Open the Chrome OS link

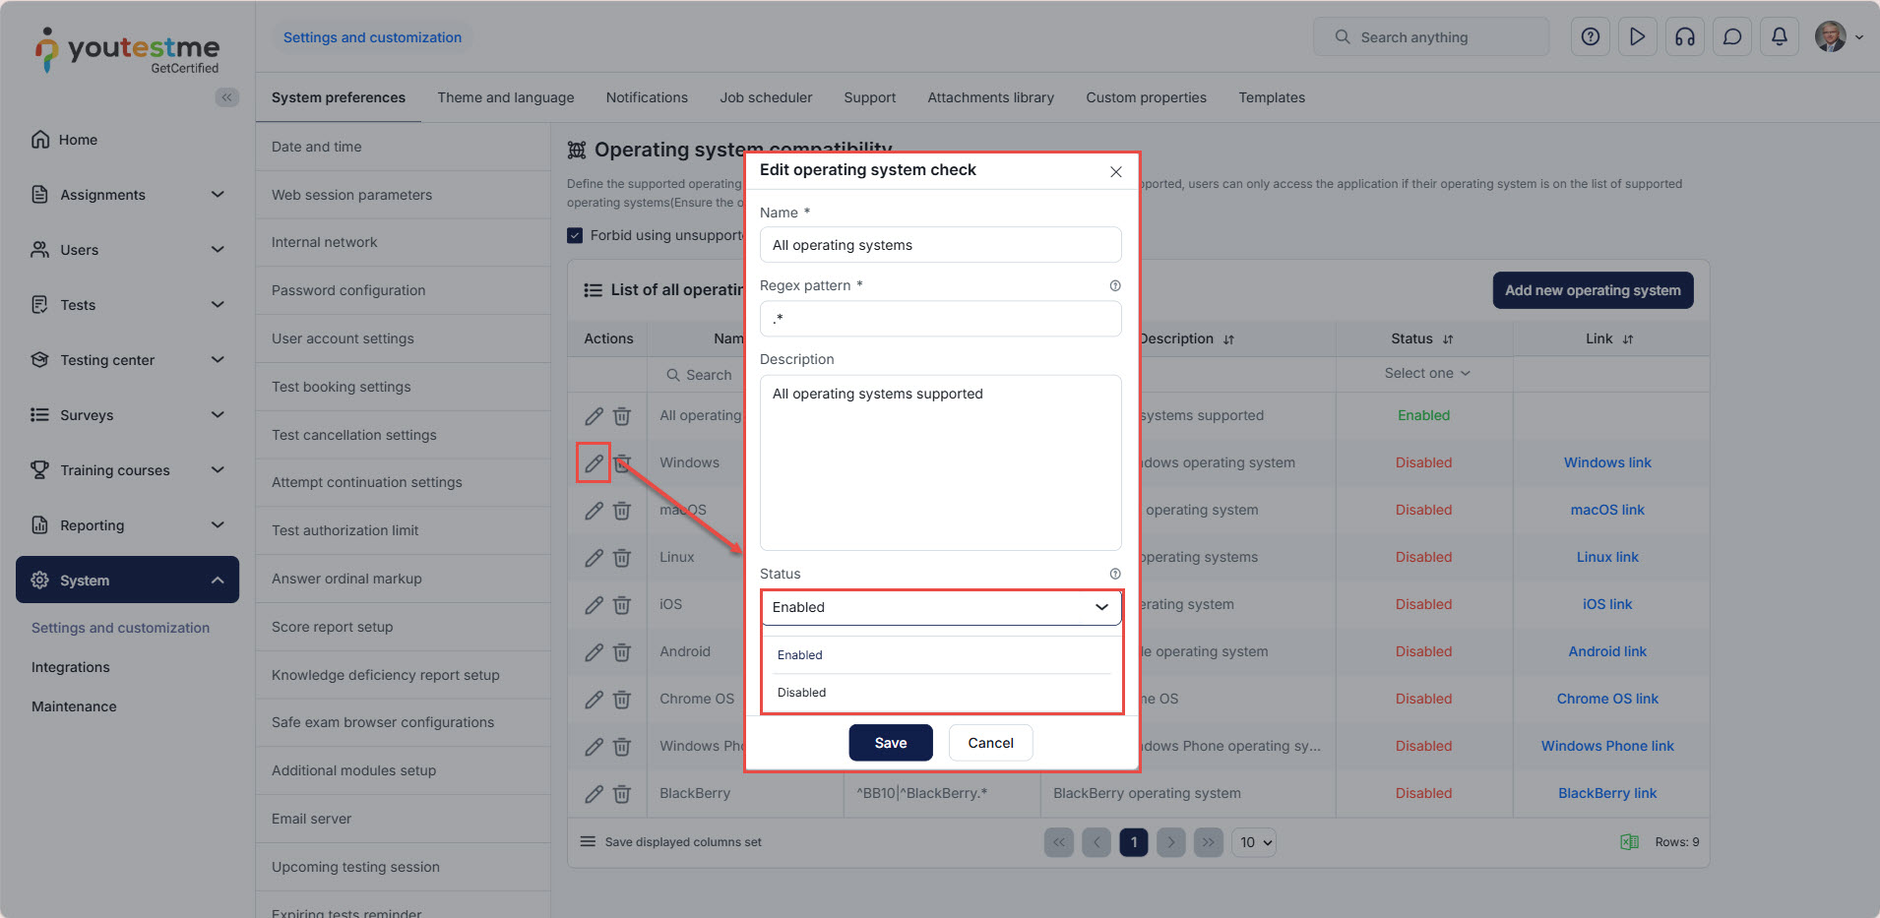click(1606, 699)
